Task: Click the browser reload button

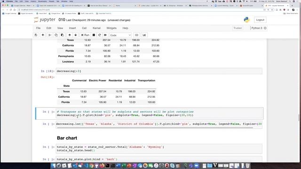Action: (x=11, y=9)
